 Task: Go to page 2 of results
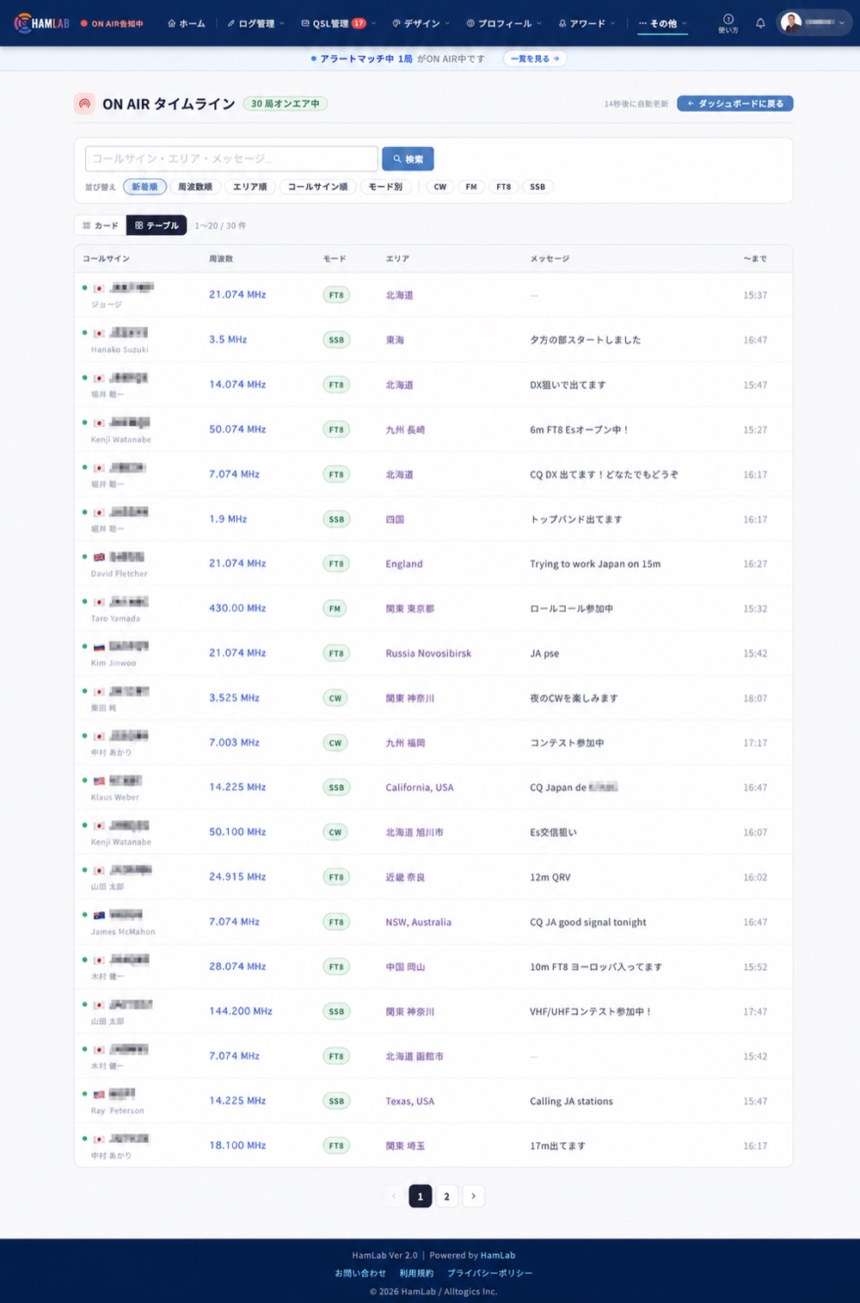[x=446, y=1196]
